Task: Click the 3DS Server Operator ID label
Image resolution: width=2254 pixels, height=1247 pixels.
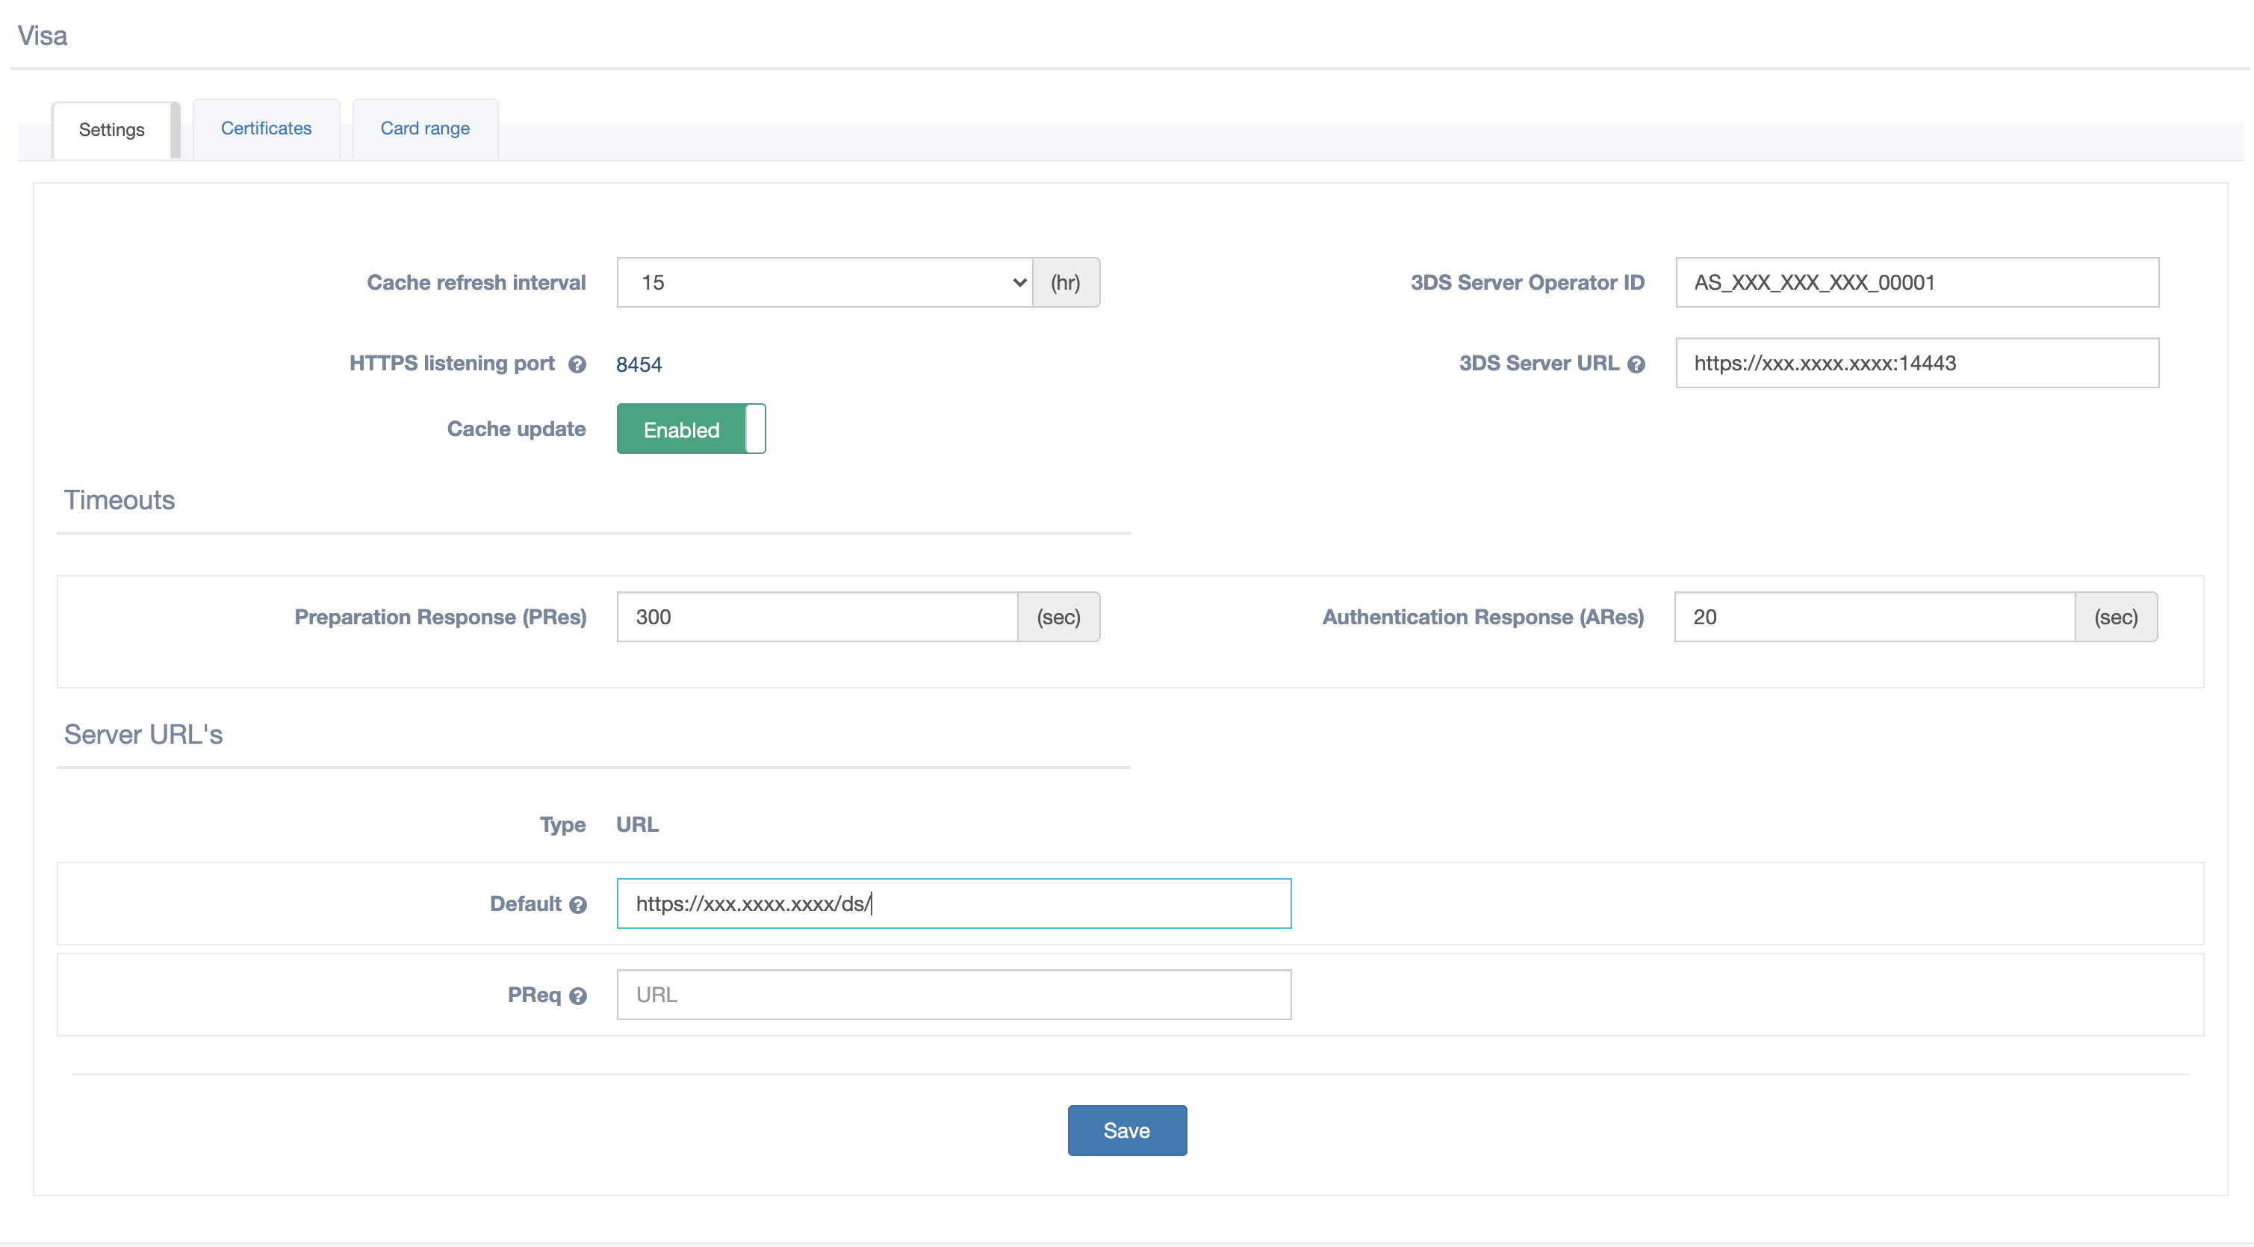Action: click(1528, 283)
